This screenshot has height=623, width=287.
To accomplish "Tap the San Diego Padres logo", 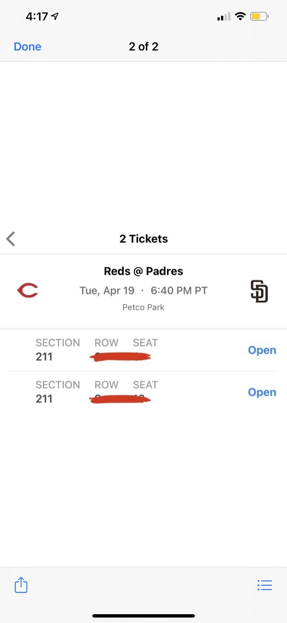I will coord(259,291).
